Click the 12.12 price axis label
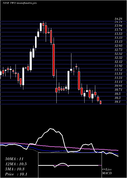Screen dimensions: 127x178 [x=119, y=62]
